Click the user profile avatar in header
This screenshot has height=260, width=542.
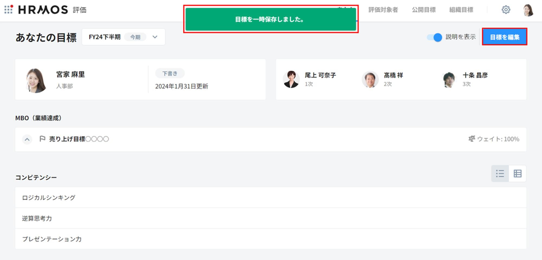[528, 10]
